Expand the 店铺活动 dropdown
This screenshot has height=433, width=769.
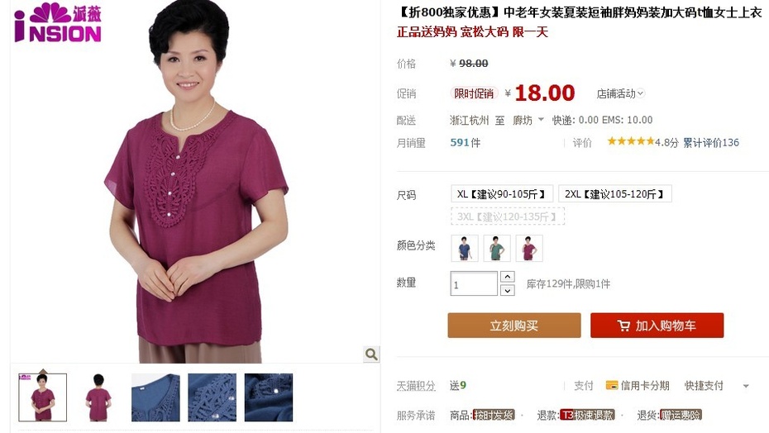point(620,93)
